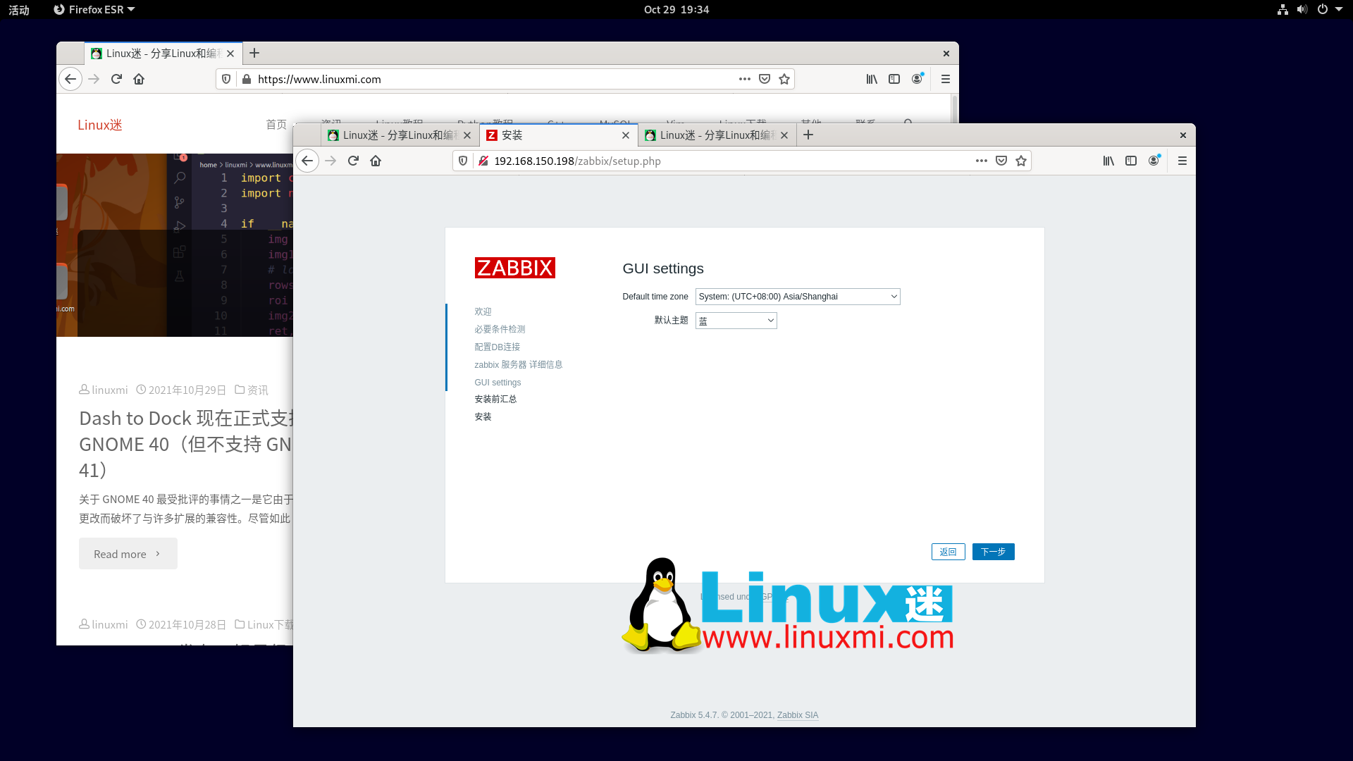Open power icon in top bar
Image resolution: width=1353 pixels, height=761 pixels.
tap(1323, 9)
